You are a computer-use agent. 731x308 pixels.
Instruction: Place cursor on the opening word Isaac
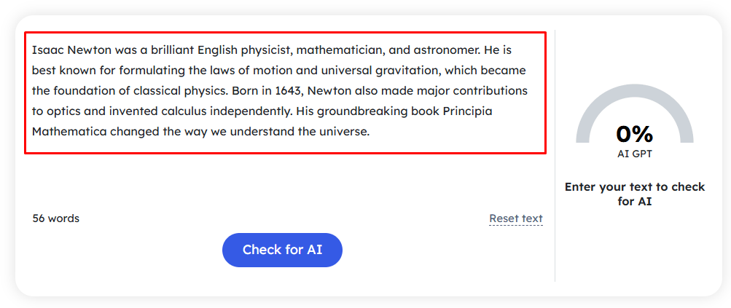pyautogui.click(x=47, y=50)
